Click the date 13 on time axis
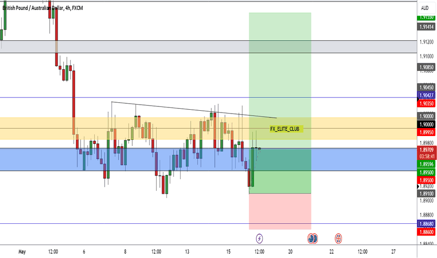The width and height of the screenshot is (437, 258). click(187, 251)
